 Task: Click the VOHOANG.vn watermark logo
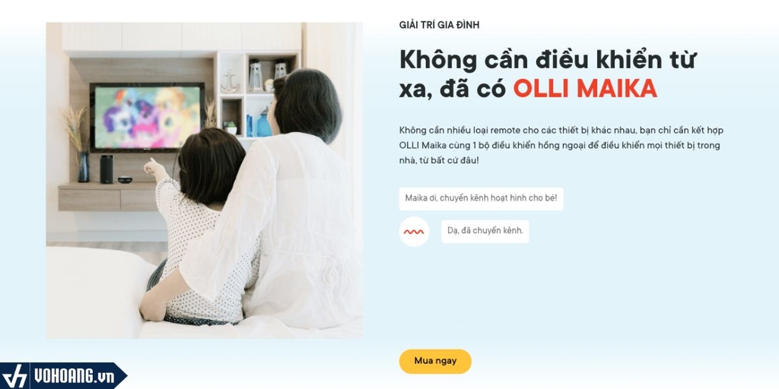click(x=64, y=375)
